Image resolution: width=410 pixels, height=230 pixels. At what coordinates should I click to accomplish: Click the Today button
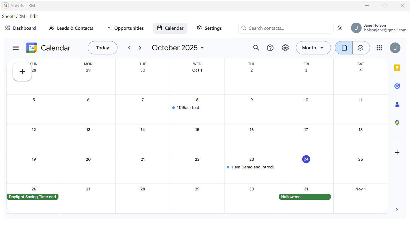tap(102, 48)
